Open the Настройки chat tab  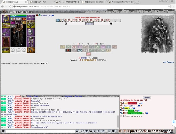100,96
